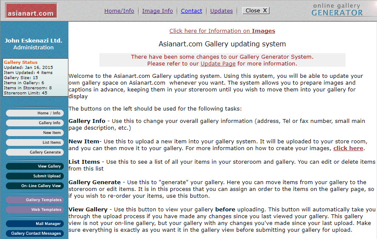This screenshot has width=377, height=239.
Task: Select Home / Info sidebar button
Action: point(35,113)
